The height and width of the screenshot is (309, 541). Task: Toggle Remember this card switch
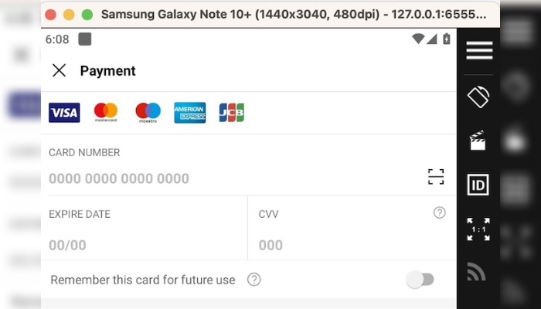click(x=420, y=280)
